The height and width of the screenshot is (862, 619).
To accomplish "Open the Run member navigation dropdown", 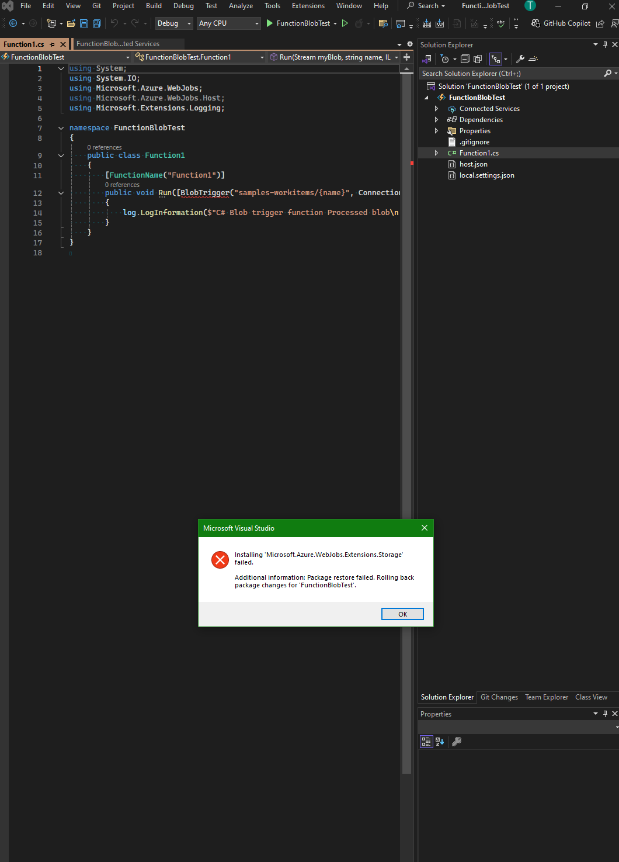I will pyautogui.click(x=334, y=57).
